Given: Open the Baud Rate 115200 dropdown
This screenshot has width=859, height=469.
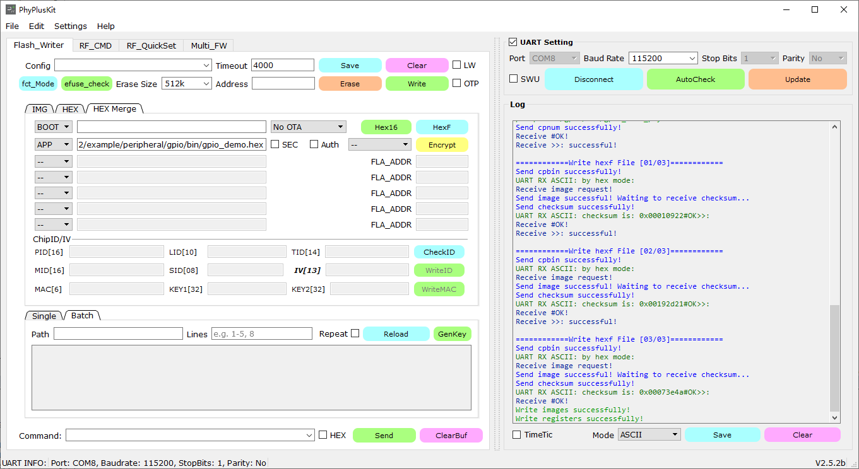Looking at the screenshot, I should [x=663, y=58].
